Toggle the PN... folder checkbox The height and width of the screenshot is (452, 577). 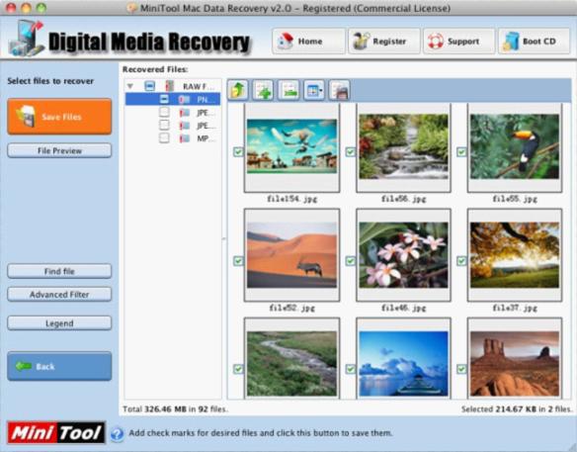[x=164, y=99]
